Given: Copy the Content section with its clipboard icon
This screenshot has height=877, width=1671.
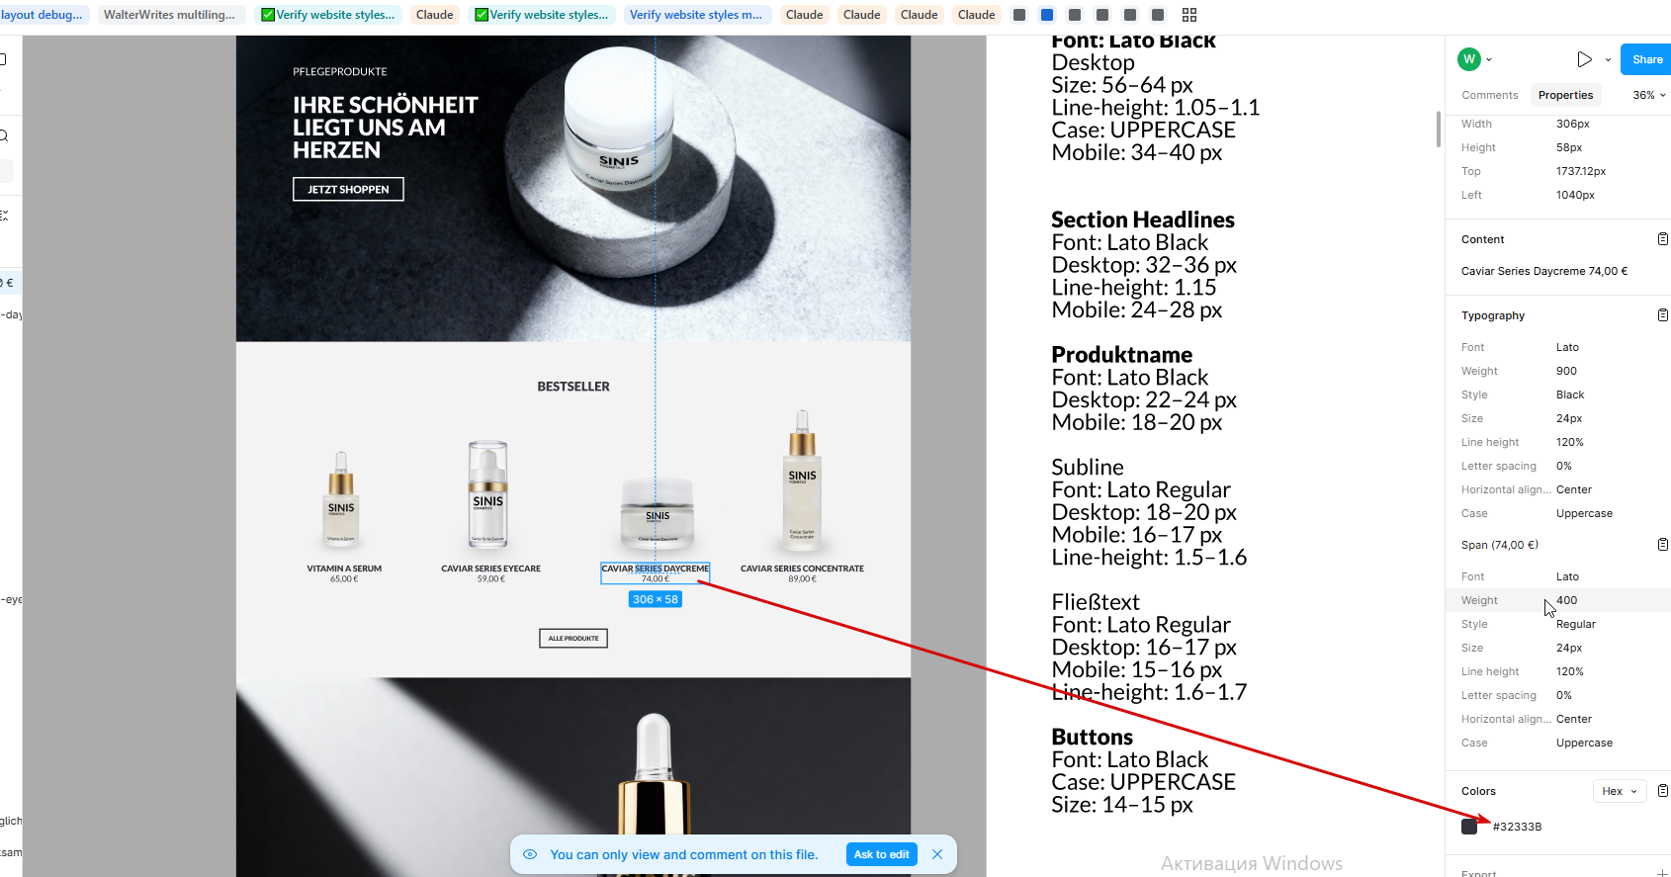Looking at the screenshot, I should click(1662, 239).
